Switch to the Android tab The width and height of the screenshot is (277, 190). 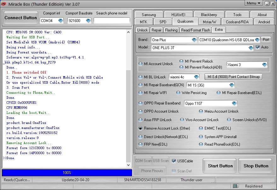click(x=264, y=22)
